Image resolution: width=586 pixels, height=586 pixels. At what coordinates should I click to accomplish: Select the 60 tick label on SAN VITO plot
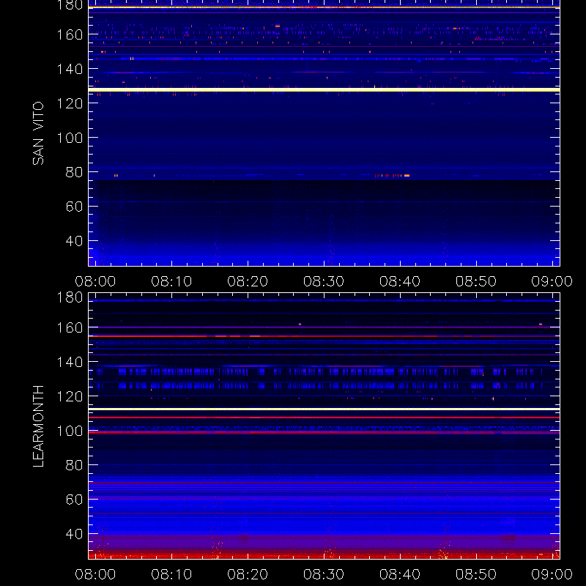pos(74,207)
